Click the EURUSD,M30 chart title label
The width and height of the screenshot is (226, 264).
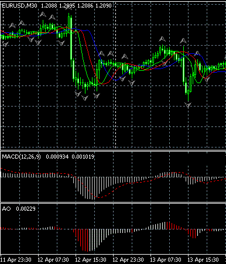pyautogui.click(x=19, y=5)
